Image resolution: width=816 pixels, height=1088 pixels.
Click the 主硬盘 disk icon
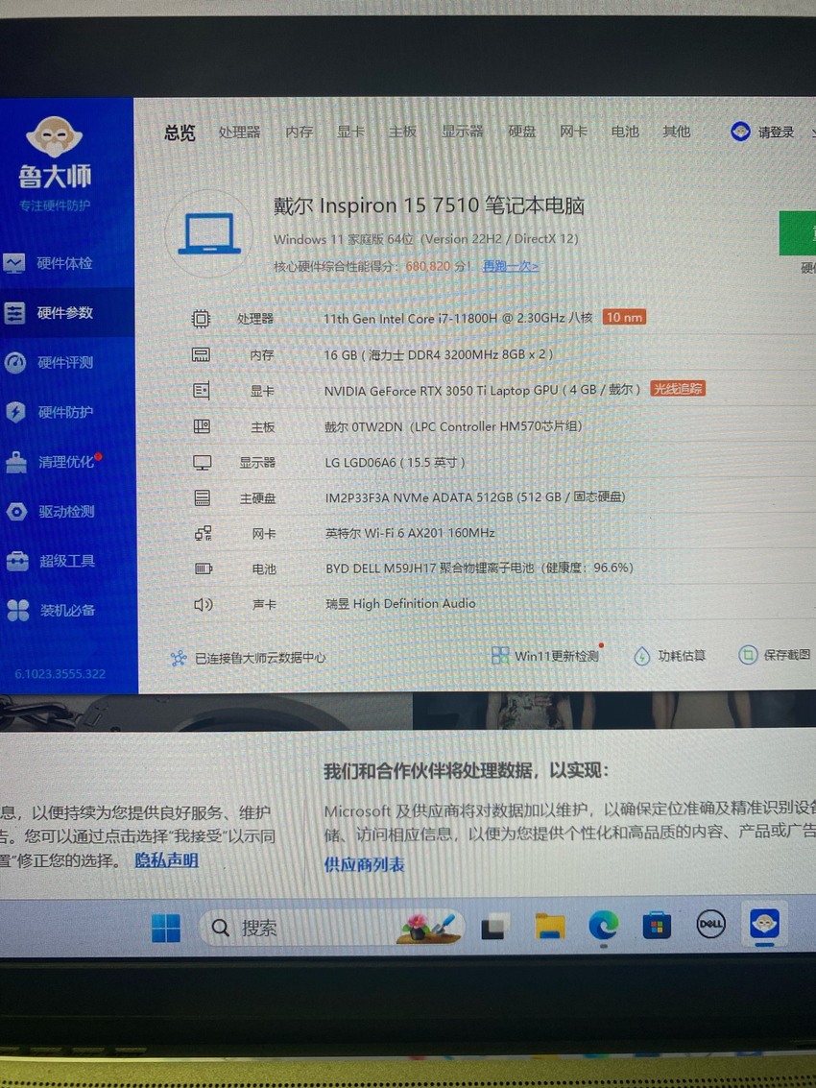coord(202,497)
